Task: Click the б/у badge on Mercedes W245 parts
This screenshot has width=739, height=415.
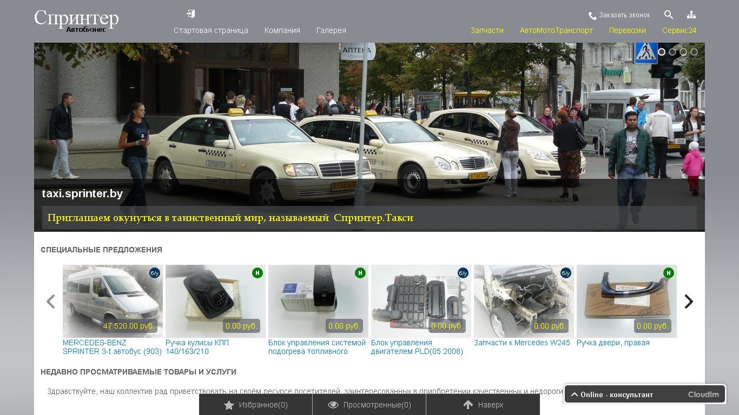Action: (x=566, y=273)
